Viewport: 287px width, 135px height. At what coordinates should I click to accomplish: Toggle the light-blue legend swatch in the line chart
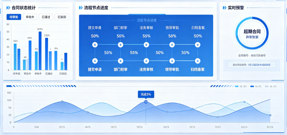click(237, 86)
